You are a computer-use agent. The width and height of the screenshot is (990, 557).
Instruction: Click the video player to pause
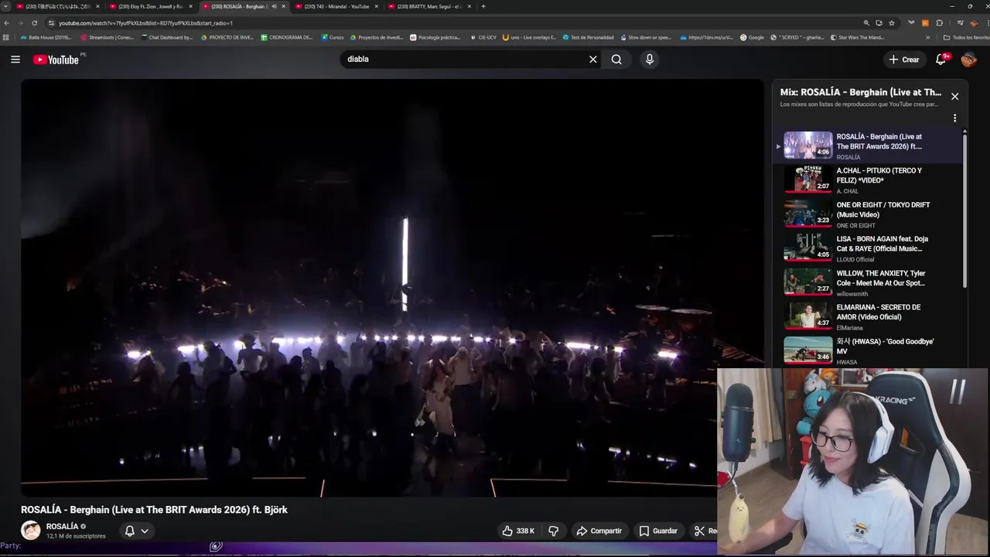tap(391, 288)
